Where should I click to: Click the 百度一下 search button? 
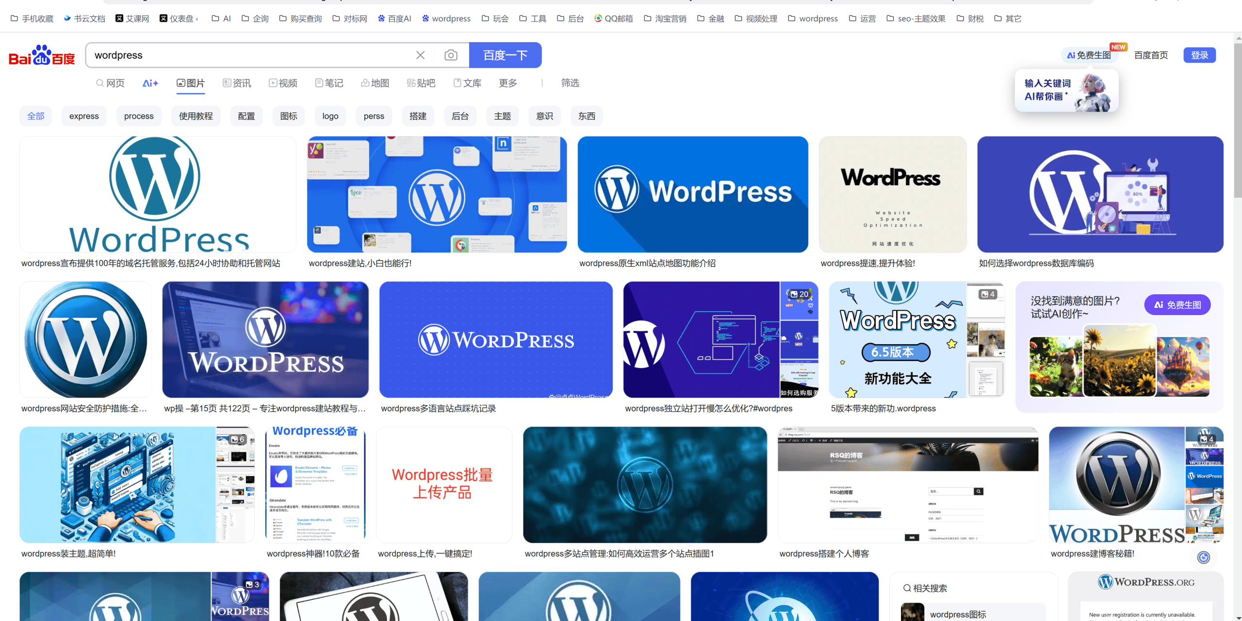click(506, 55)
